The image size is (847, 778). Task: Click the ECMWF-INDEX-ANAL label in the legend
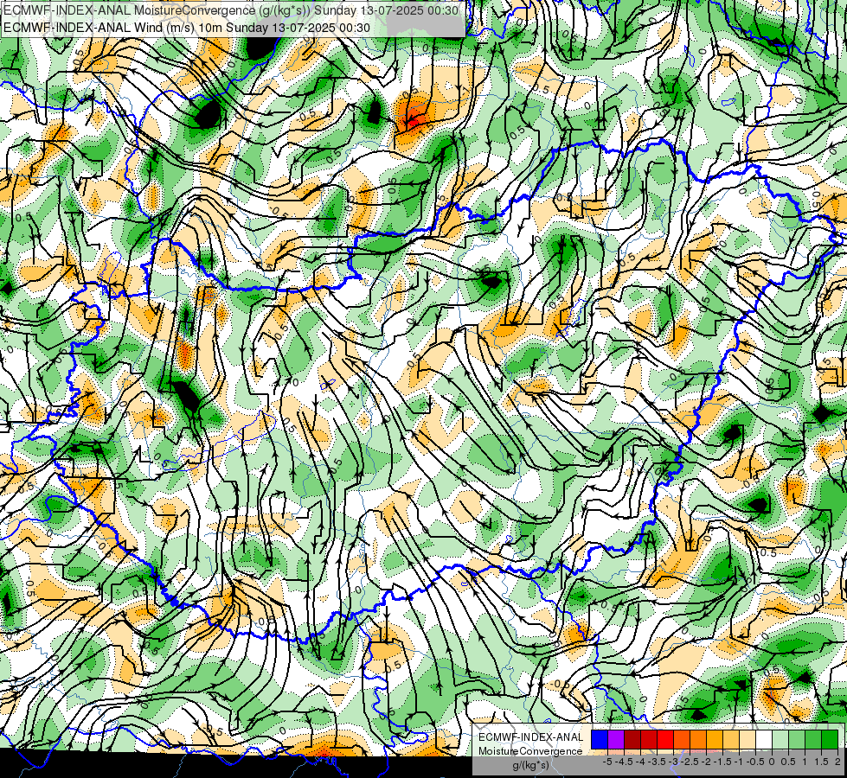point(530,737)
